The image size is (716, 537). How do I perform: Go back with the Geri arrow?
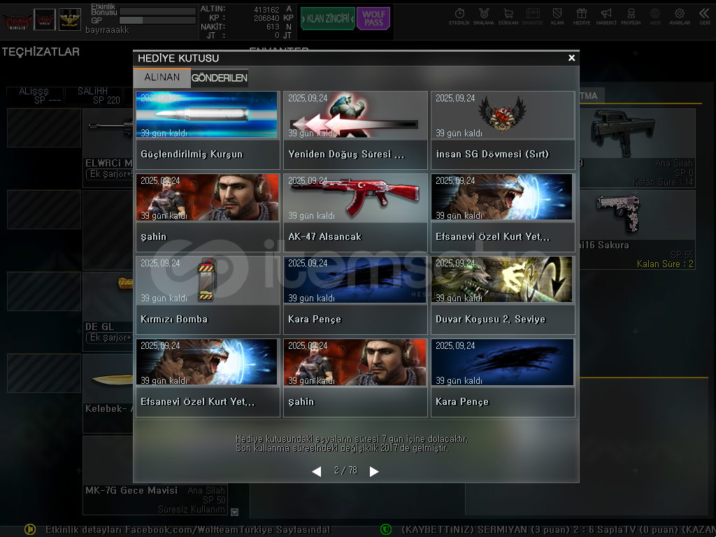point(705,17)
